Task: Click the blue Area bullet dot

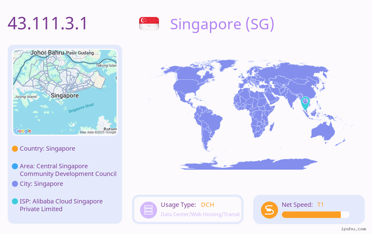Action: (x=15, y=166)
